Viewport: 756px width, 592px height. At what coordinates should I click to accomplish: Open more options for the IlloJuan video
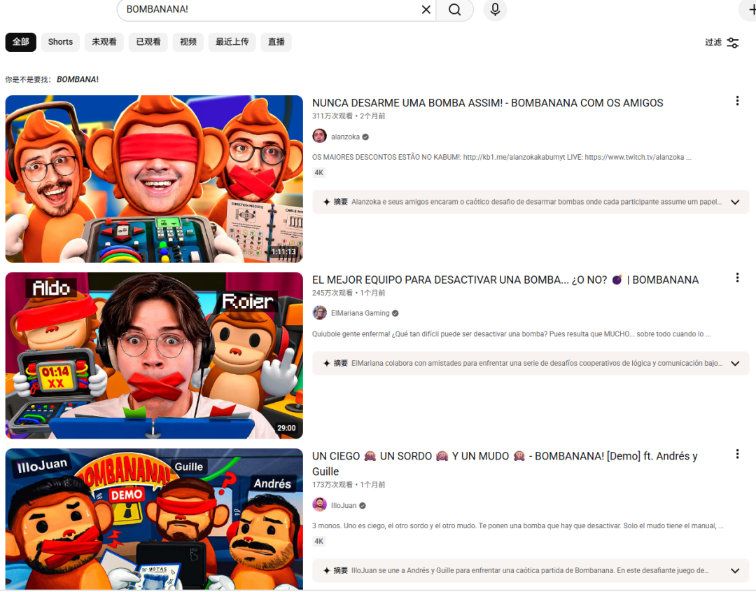[737, 454]
